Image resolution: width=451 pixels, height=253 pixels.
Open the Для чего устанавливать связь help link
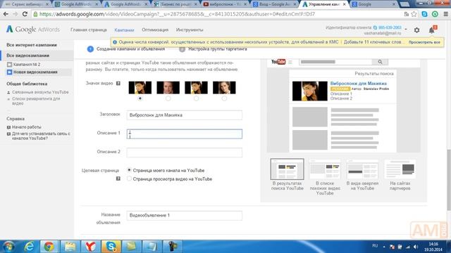[41, 136]
